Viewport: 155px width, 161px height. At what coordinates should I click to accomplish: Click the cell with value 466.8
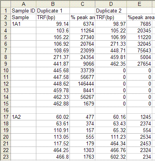point(53,157)
